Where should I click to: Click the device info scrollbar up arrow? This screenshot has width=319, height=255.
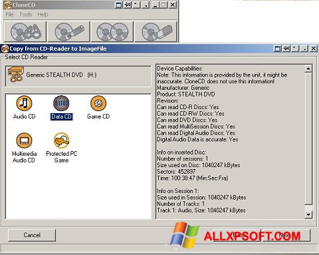[x=308, y=69]
